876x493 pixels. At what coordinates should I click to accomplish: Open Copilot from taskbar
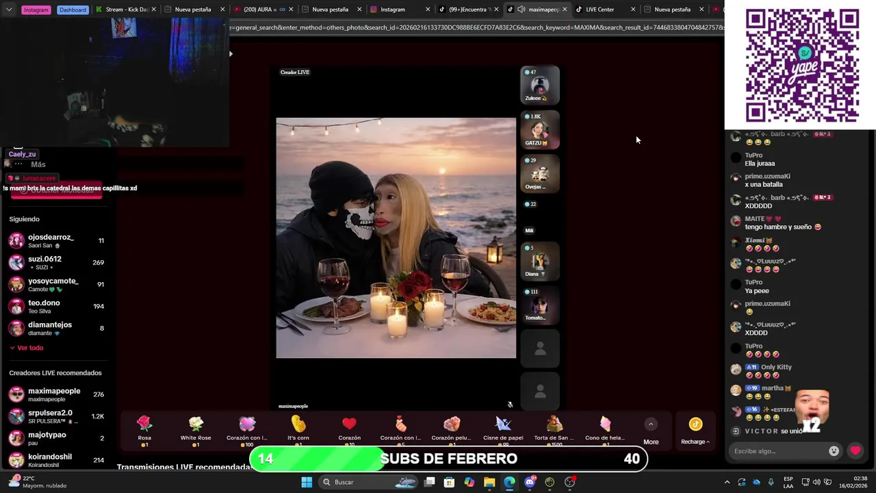click(469, 482)
